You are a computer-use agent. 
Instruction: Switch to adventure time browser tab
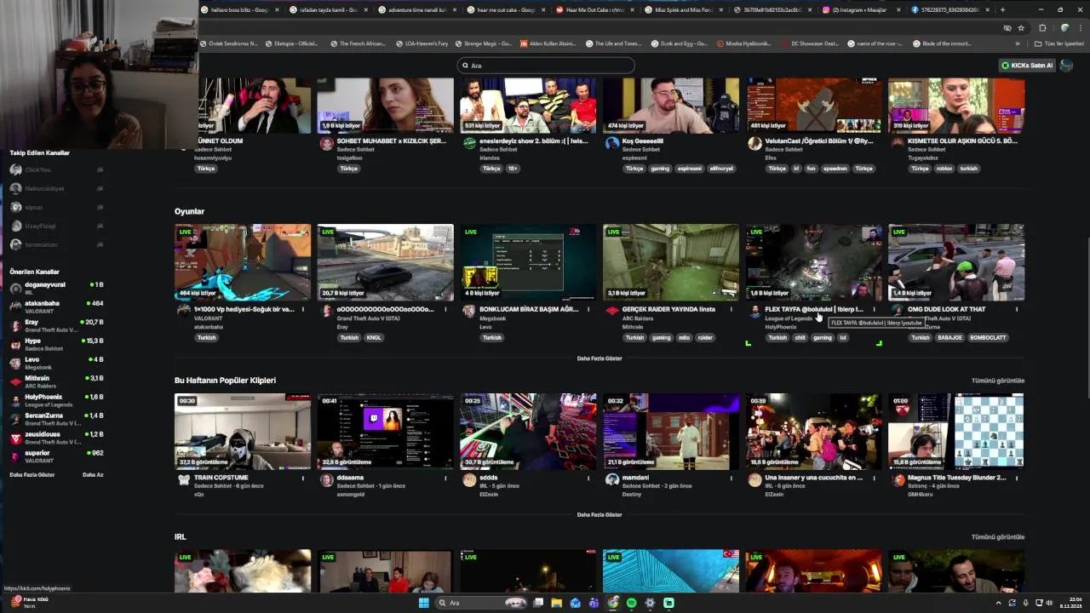417,10
